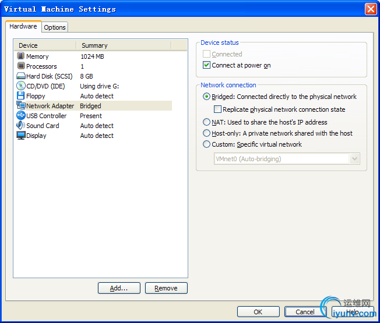The width and height of the screenshot is (380, 323).
Task: Choose Host-only private network
Action: [x=206, y=133]
